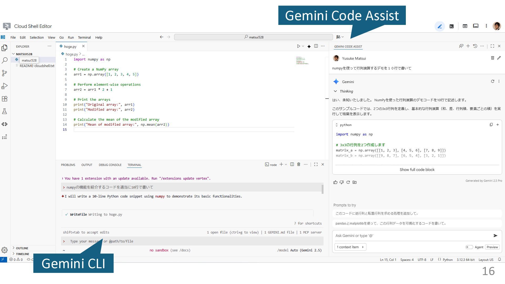
Task: Copy the python code block
Action: [x=491, y=125]
